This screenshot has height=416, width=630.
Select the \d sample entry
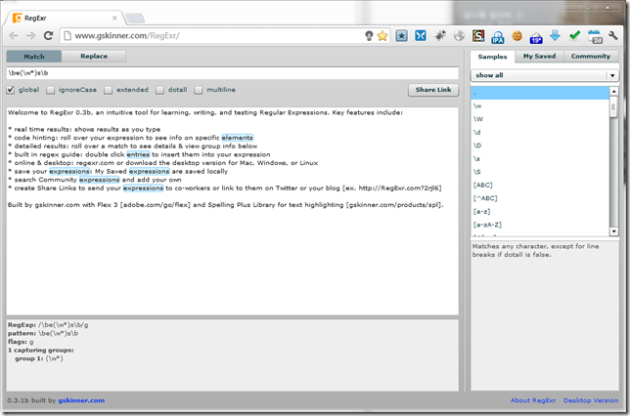[540, 133]
